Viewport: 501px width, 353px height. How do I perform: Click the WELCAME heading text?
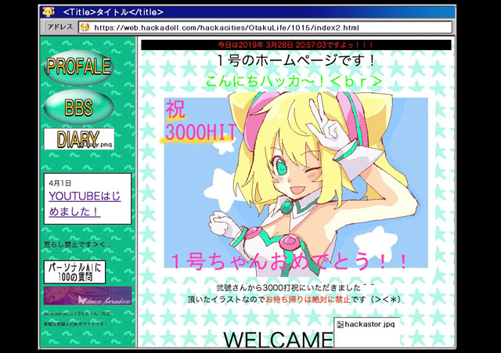[278, 340]
